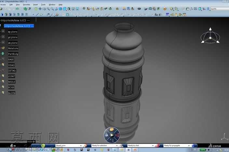Click the Zoom Out magnifier icon

(52, 9)
